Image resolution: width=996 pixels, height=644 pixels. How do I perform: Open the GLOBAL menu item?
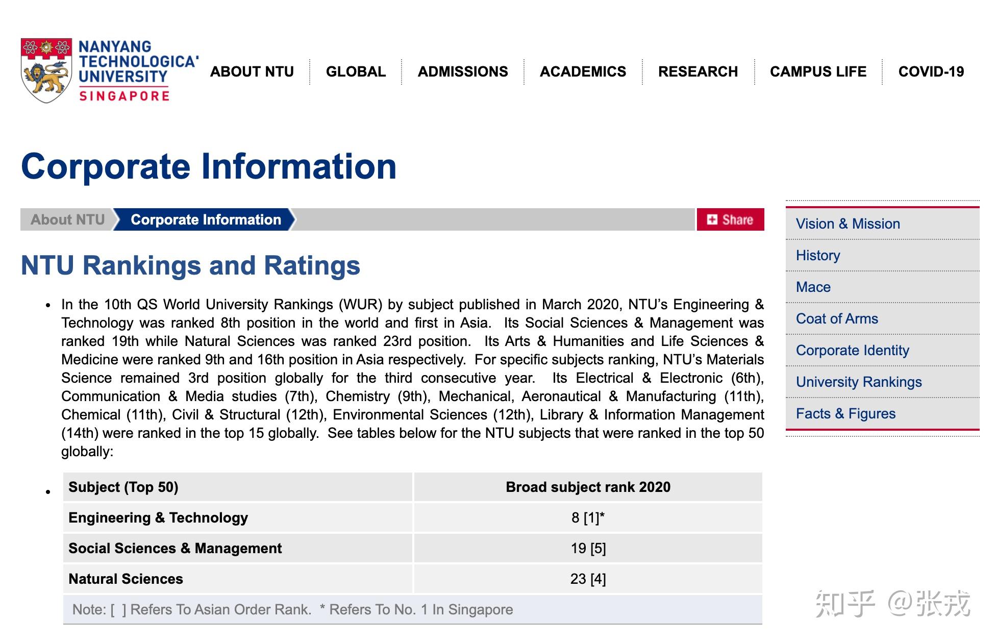pos(356,71)
